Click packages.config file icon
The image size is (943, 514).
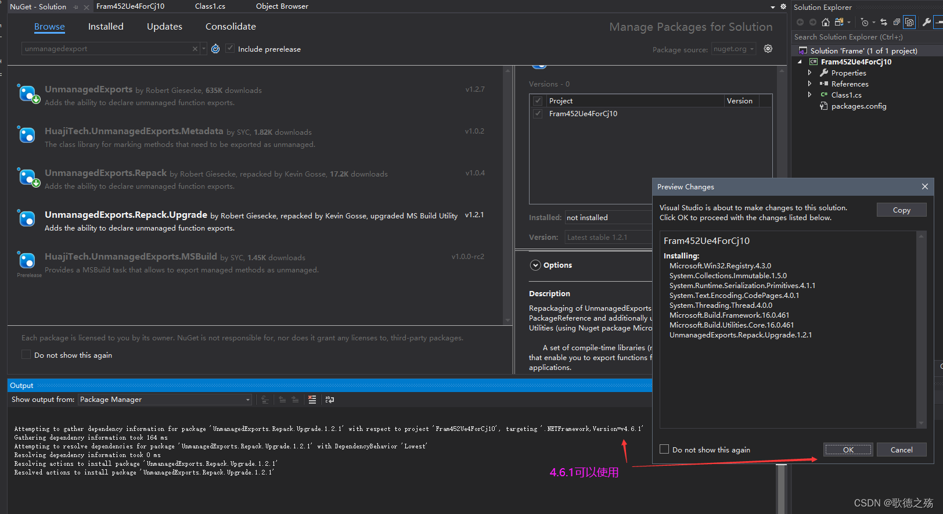823,106
